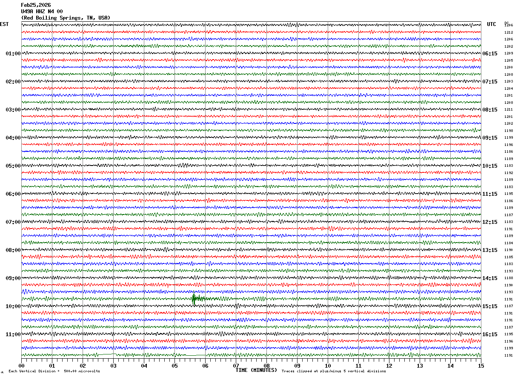Select the 05:00 EST time label
Screen dimensions: 515x377
pyautogui.click(x=13, y=166)
